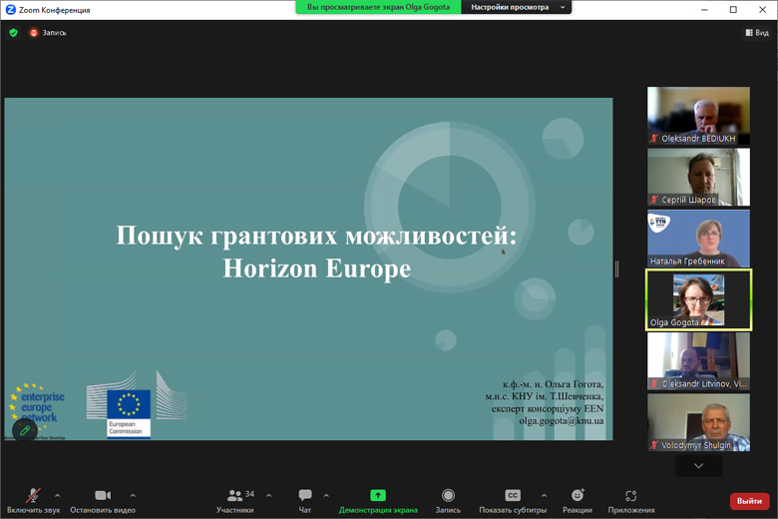This screenshot has width=778, height=519.
Task: Click the olga.gogota@knu.ua email text
Action: 562,420
